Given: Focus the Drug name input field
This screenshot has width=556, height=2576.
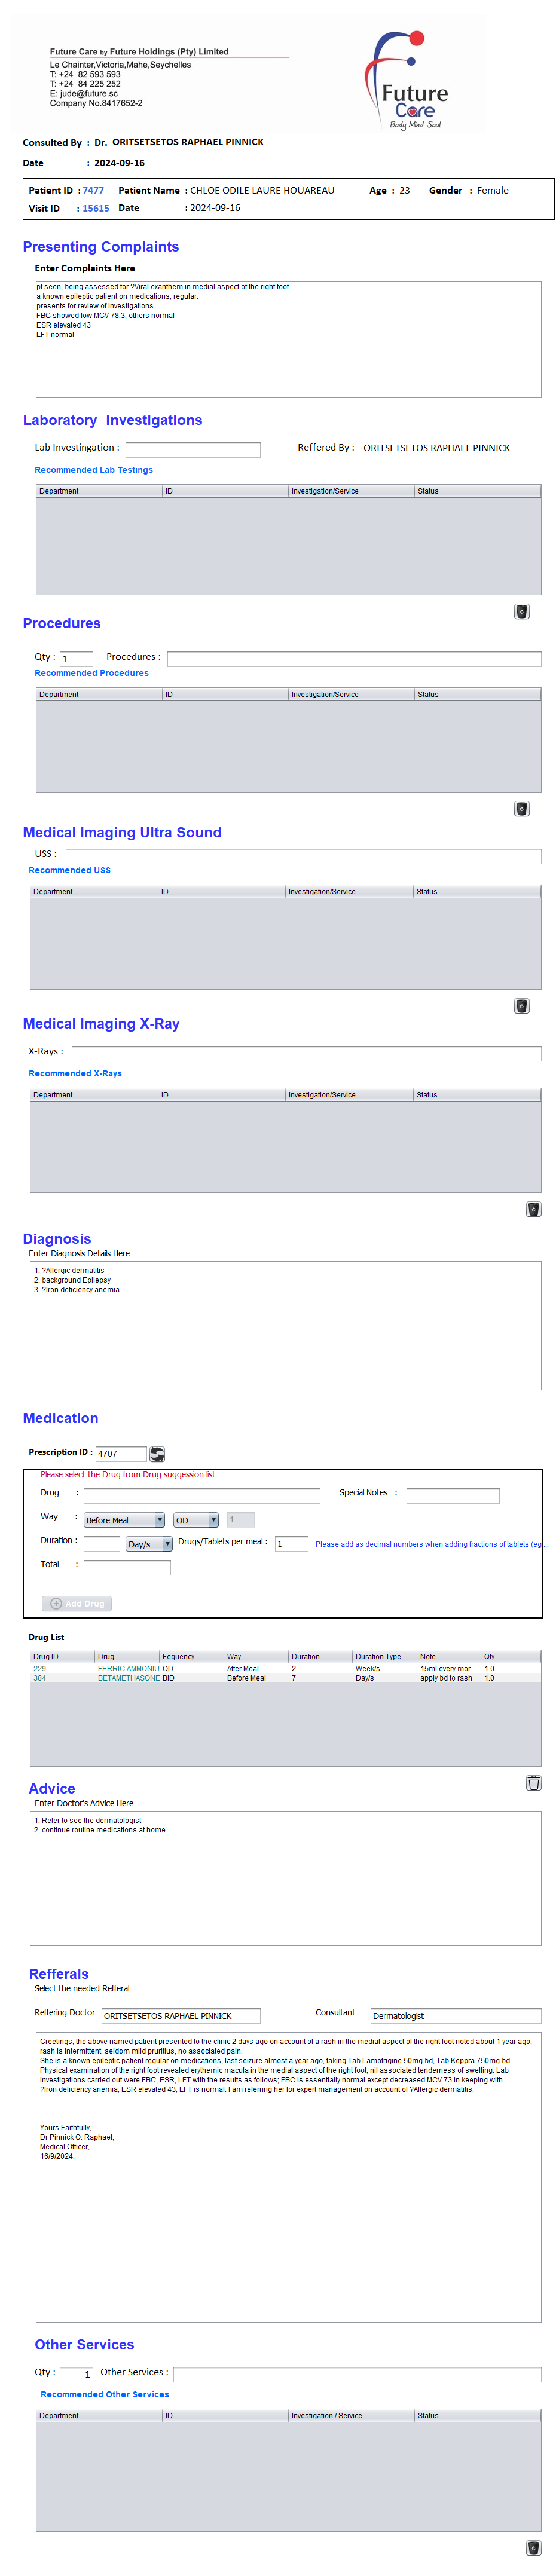Looking at the screenshot, I should [201, 1495].
